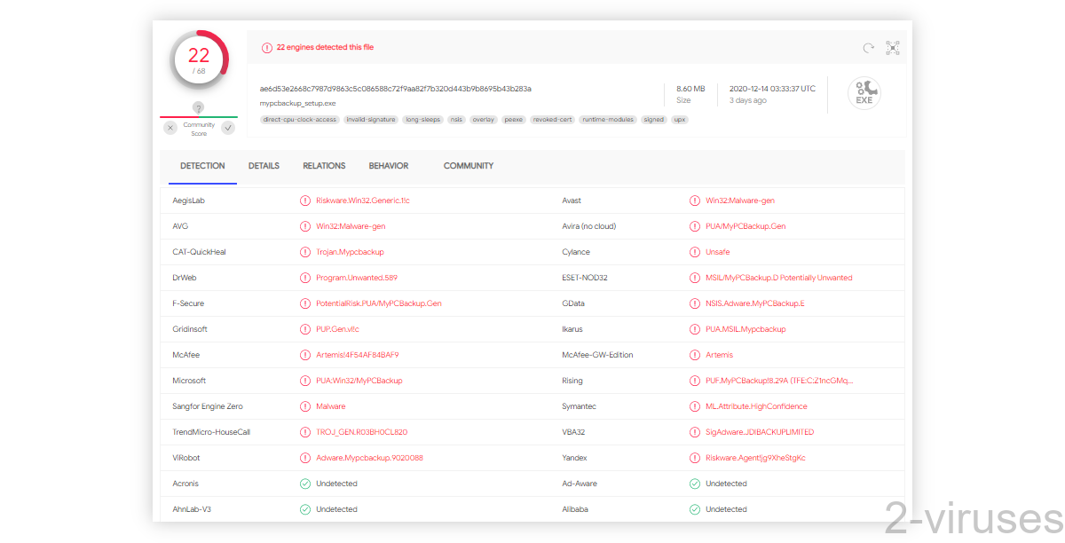
Task: Select the 'invalid-signature' tag
Action: (370, 120)
